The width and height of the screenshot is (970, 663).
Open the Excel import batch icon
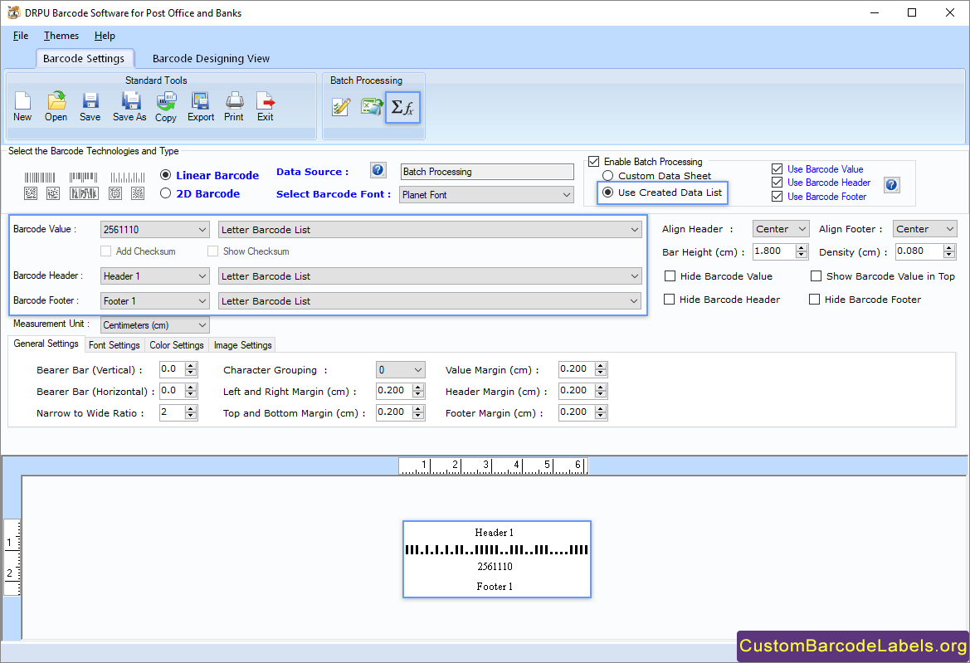[372, 107]
